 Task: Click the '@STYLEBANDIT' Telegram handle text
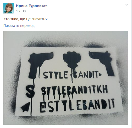click(x=77, y=105)
